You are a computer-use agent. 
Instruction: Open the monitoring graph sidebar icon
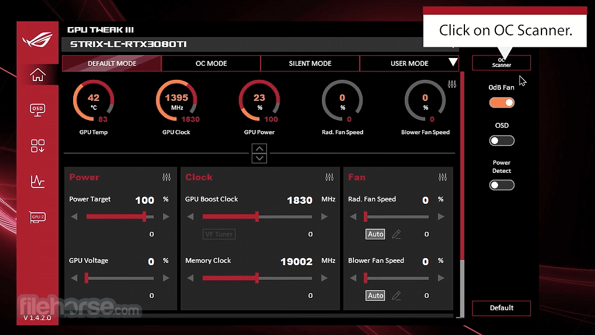pyautogui.click(x=38, y=181)
